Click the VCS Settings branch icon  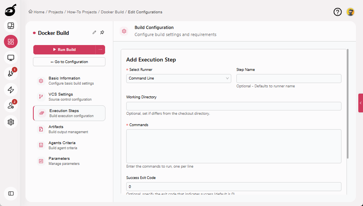coord(41,97)
